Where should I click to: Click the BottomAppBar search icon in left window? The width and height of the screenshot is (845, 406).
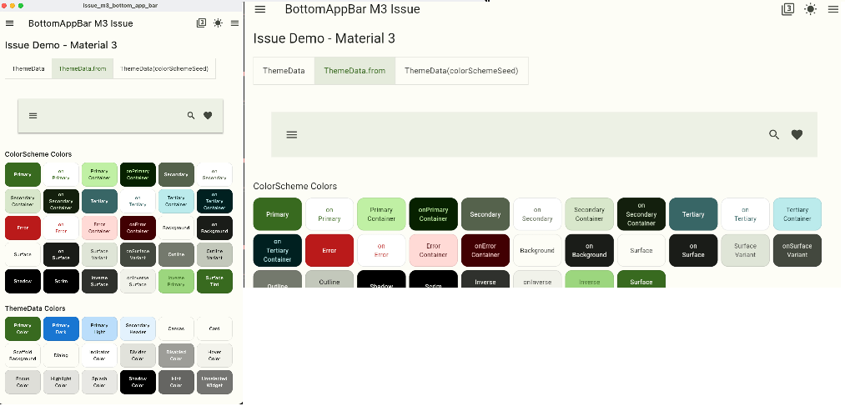[191, 115]
